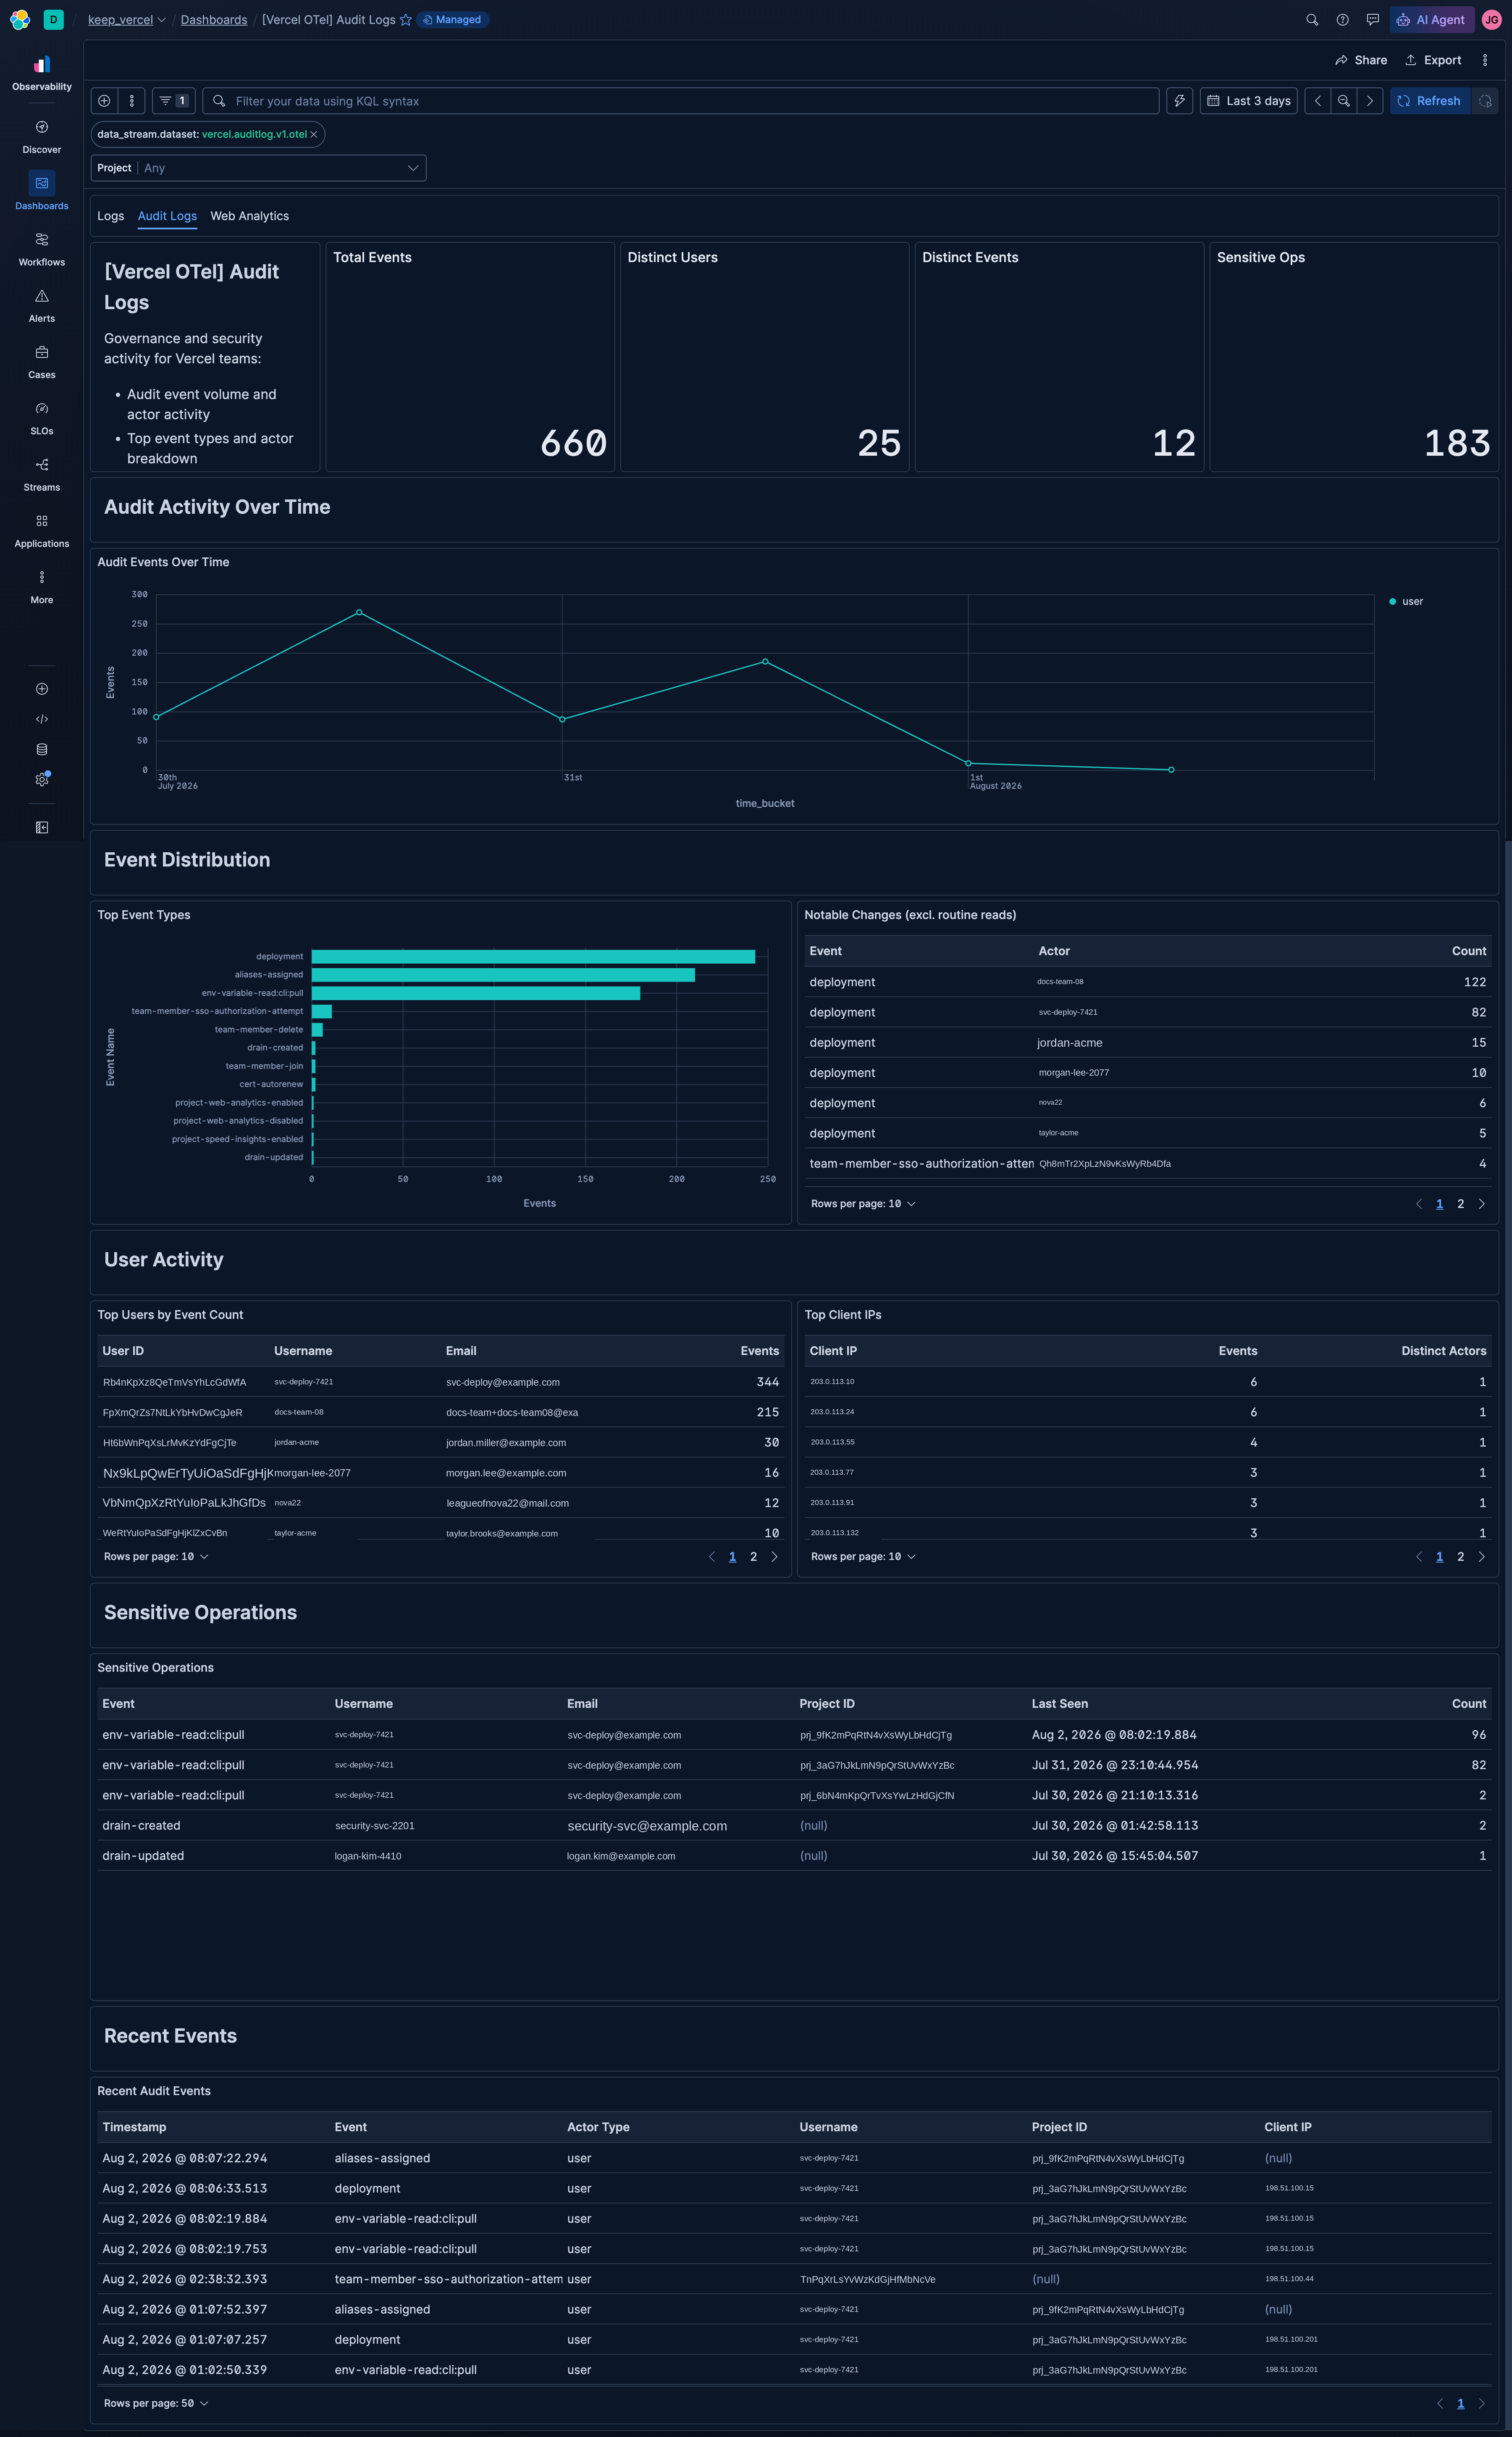Open Developer tools code icon in the sidebar
Viewport: 1512px width, 2437px height.
[x=42, y=719]
